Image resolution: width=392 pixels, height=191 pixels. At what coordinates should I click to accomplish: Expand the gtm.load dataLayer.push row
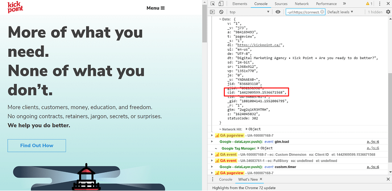point(212,142)
